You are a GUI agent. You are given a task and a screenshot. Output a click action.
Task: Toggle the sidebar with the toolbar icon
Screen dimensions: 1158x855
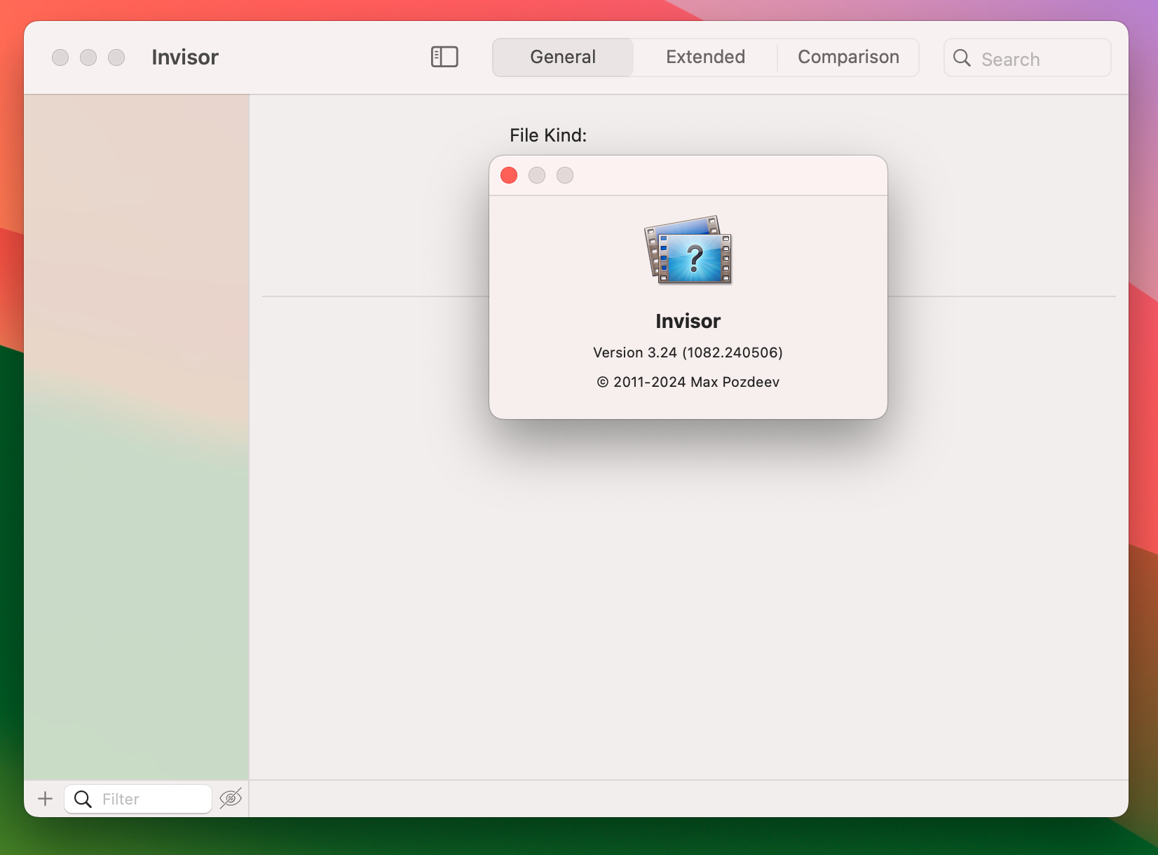tap(444, 57)
